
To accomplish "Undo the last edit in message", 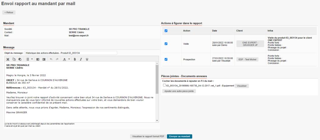I will [51, 59].
